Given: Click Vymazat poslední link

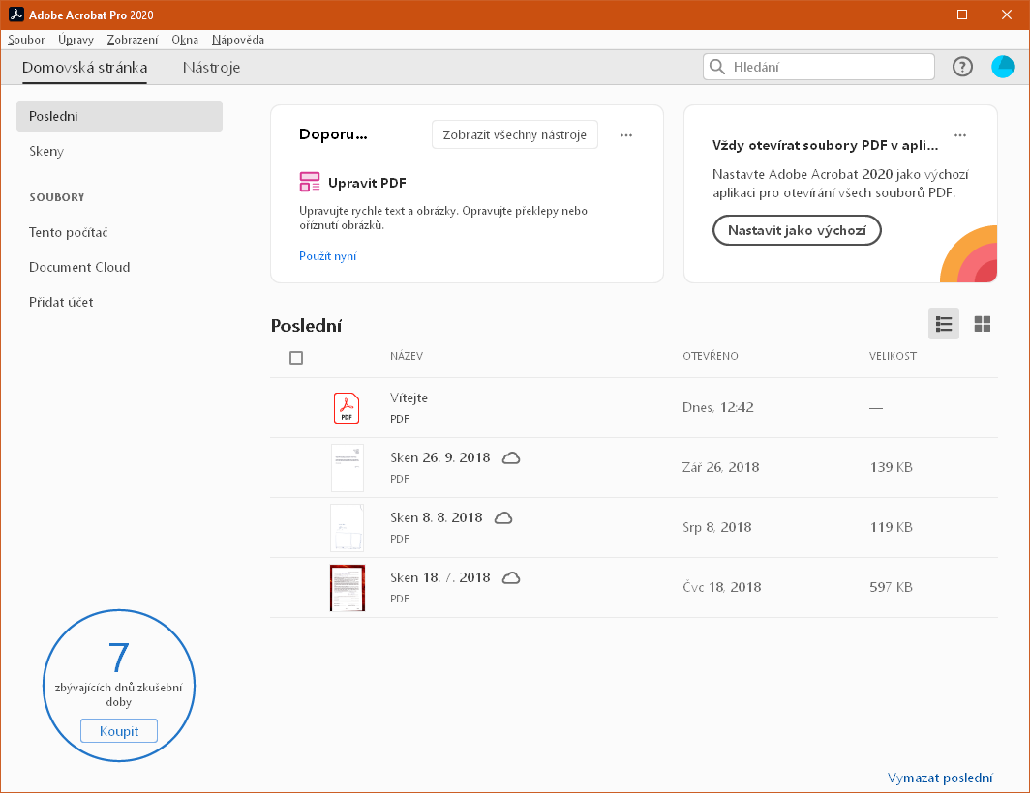Looking at the screenshot, I should click(939, 778).
